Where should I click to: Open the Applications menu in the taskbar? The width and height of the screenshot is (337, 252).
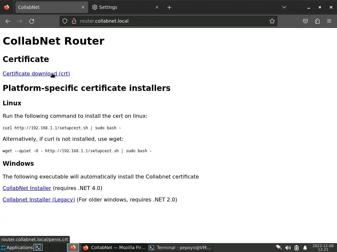pyautogui.click(x=17, y=247)
